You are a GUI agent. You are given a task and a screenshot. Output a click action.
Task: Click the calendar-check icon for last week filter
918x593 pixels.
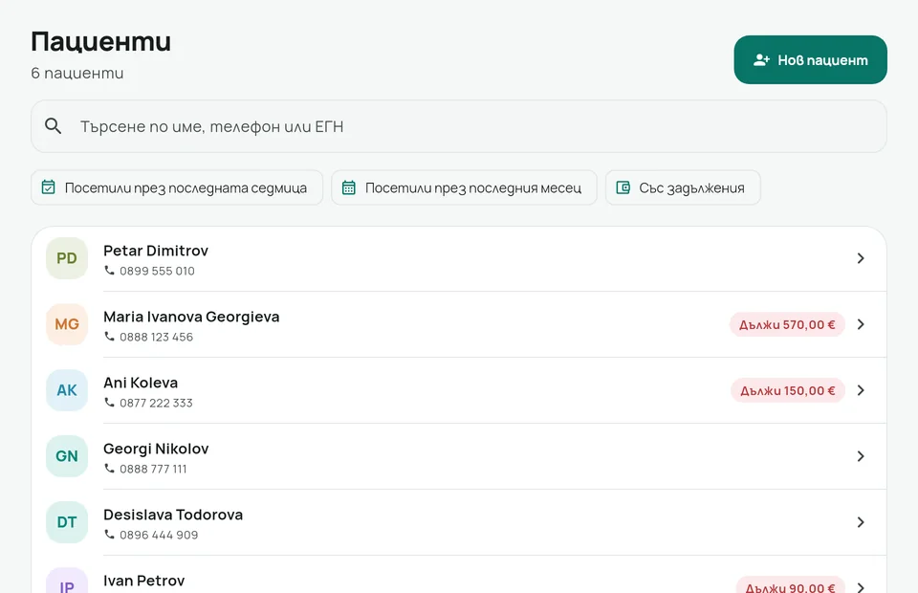pos(49,187)
